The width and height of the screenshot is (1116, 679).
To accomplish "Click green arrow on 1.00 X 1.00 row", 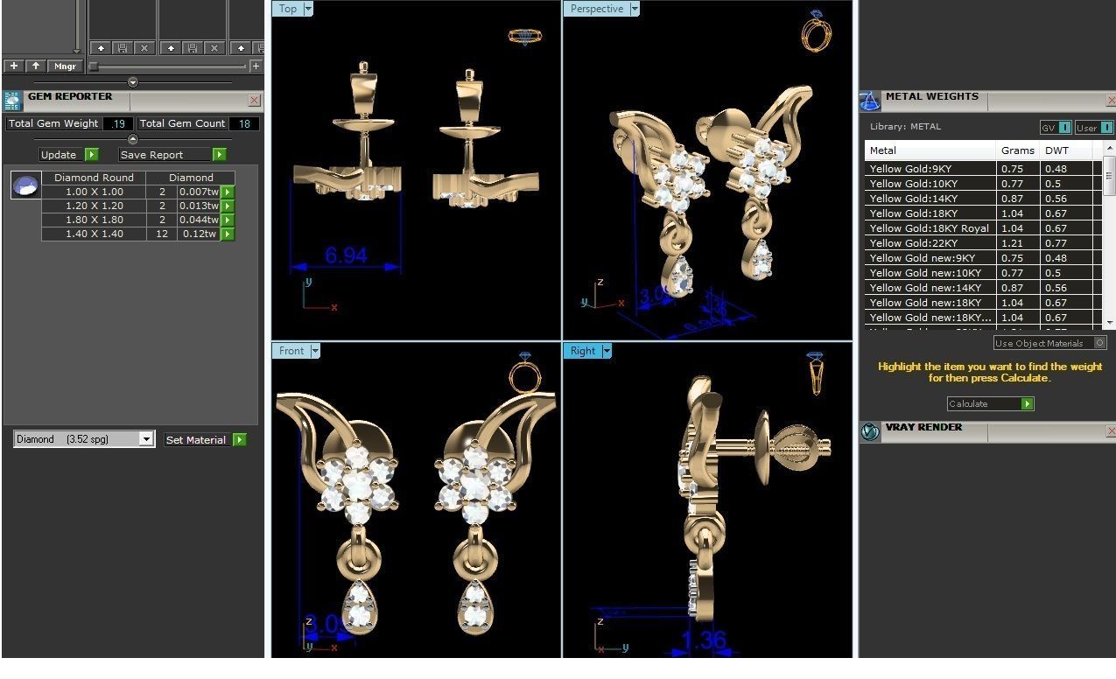I will click(228, 192).
